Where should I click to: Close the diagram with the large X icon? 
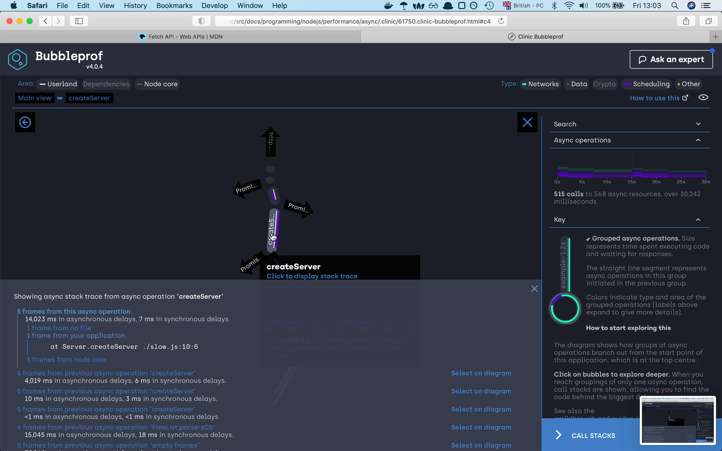527,122
